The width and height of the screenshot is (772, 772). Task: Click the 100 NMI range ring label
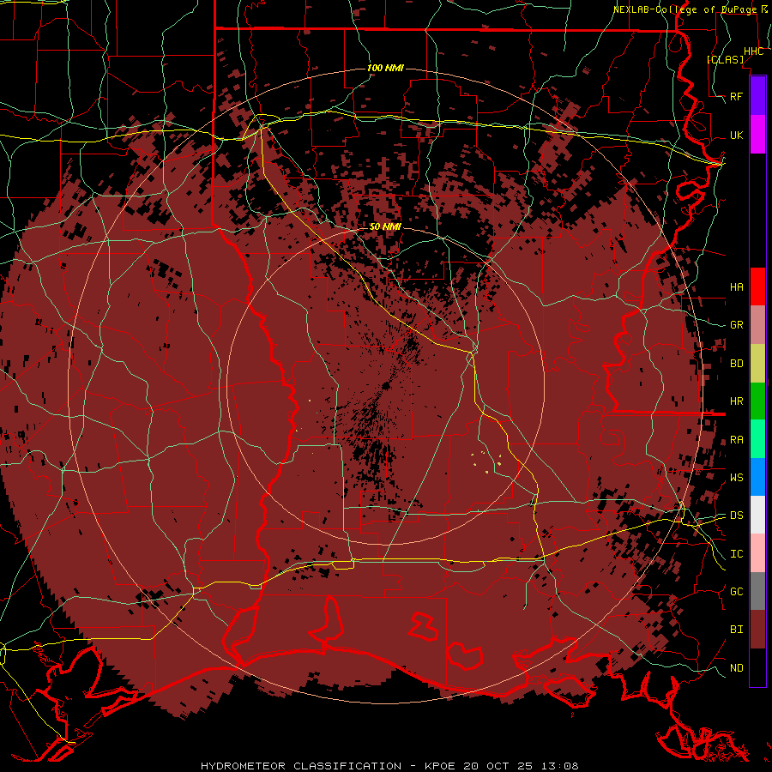tap(385, 68)
